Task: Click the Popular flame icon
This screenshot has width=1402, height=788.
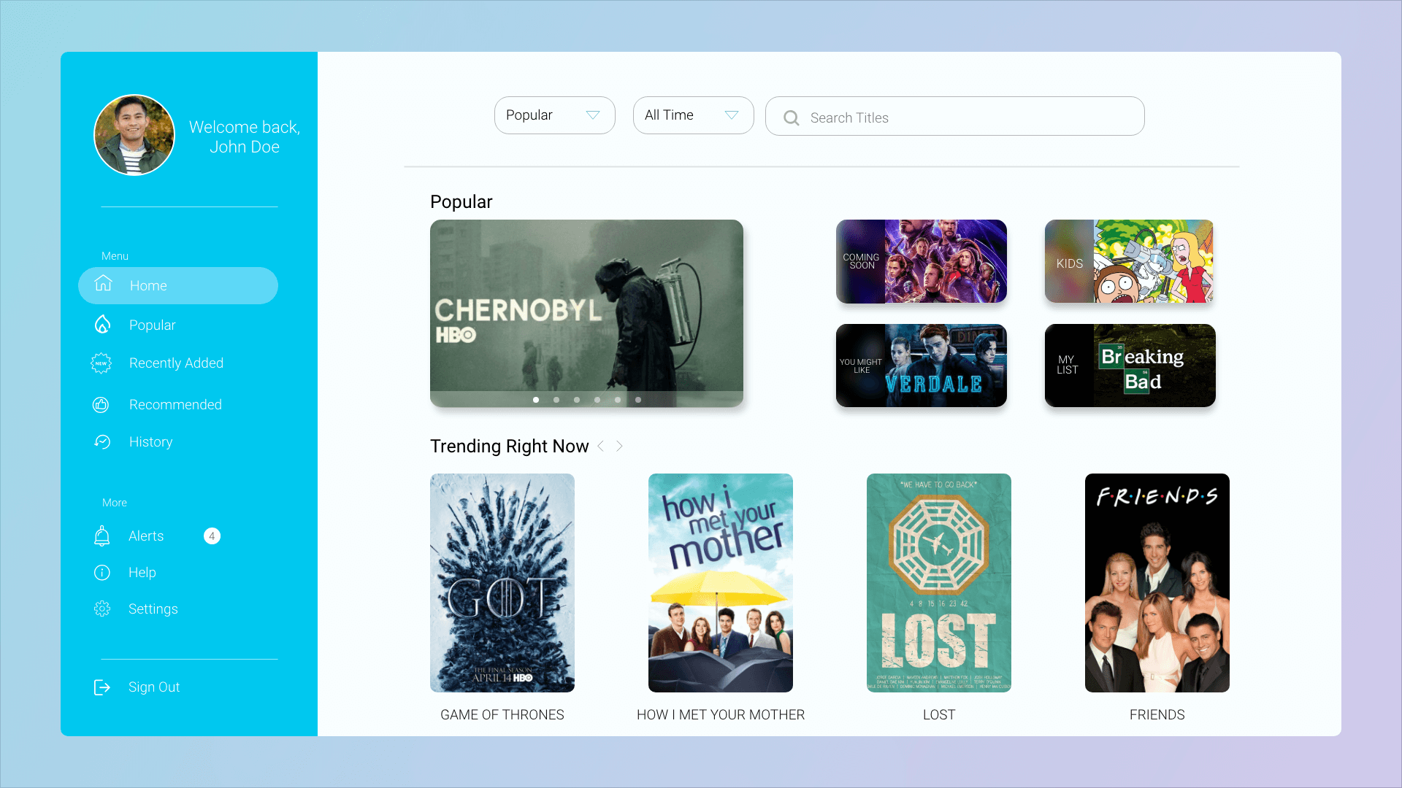Action: point(103,324)
